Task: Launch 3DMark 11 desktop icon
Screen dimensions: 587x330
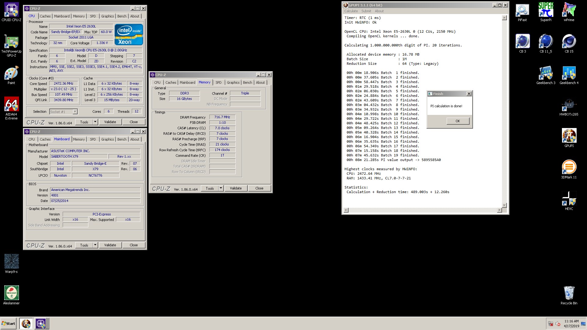Action: point(569,170)
